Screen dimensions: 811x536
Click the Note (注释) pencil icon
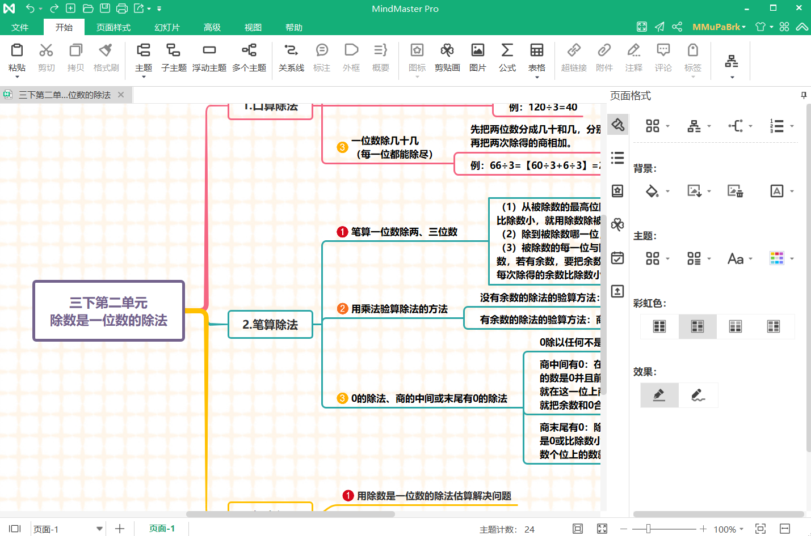(634, 50)
